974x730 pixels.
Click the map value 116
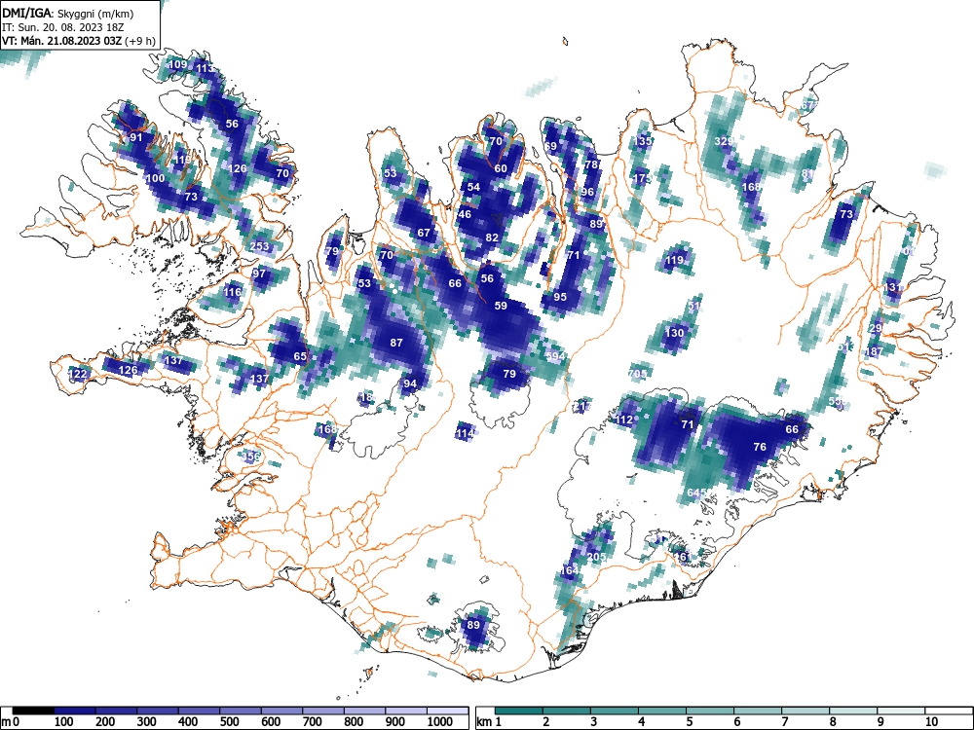(233, 292)
